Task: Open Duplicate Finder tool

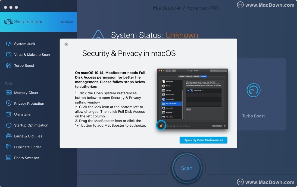Action: pos(27,147)
